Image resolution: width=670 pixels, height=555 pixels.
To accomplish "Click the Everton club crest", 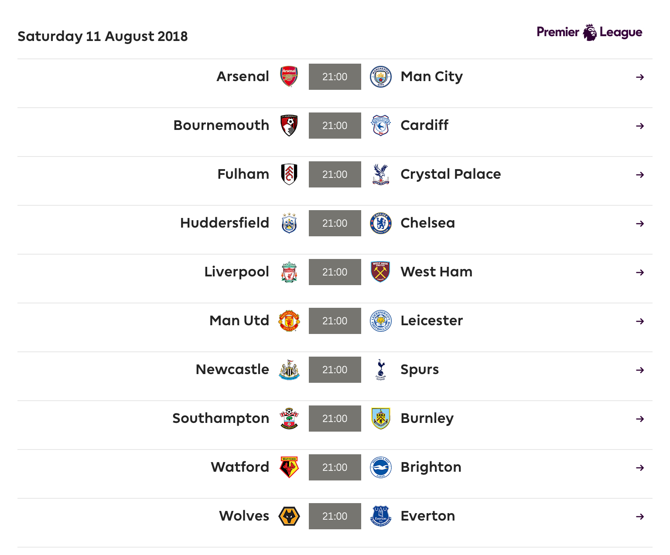I will (x=380, y=516).
